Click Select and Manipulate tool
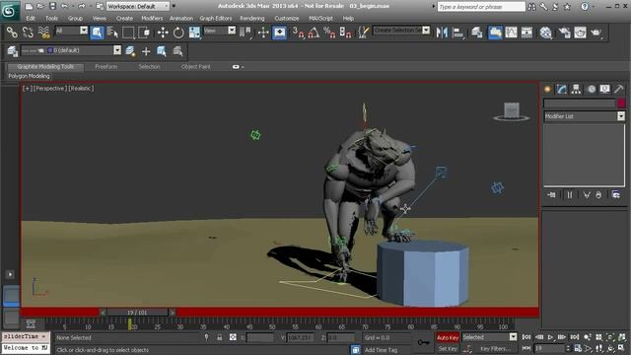The height and width of the screenshot is (355, 631). point(263,33)
